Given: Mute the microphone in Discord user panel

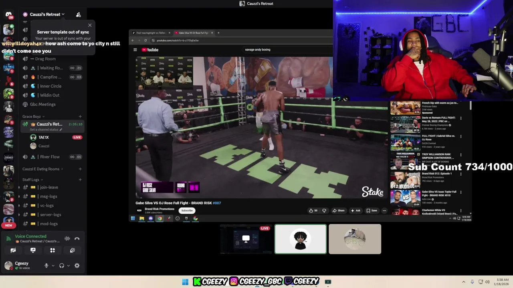Looking at the screenshot, I should (x=46, y=266).
